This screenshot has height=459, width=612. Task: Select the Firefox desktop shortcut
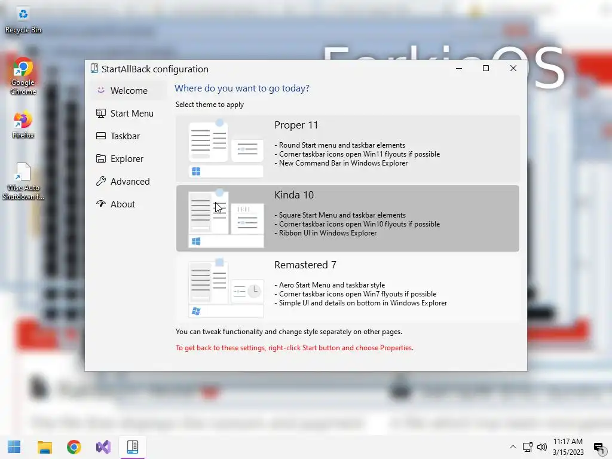click(x=23, y=124)
